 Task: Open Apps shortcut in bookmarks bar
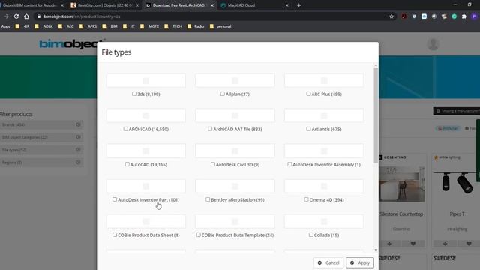pyautogui.click(x=5, y=26)
